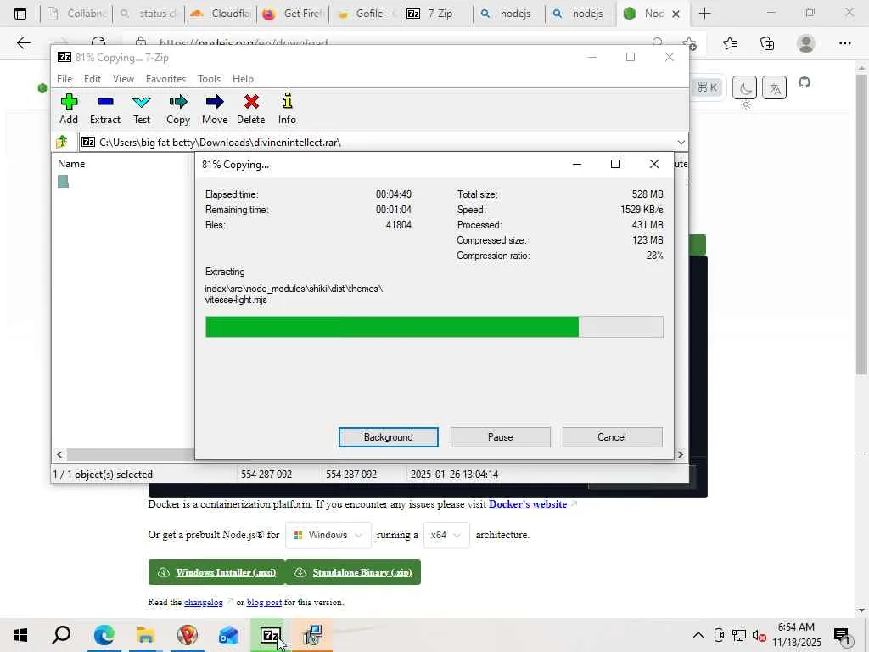Download the Windows Installer (.msi)
This screenshot has height=652, width=869.
216,572
